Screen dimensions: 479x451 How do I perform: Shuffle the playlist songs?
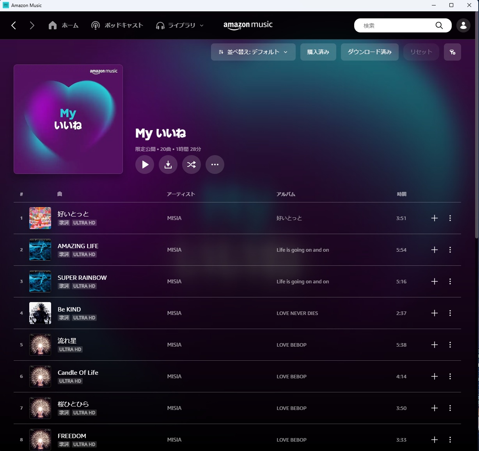192,165
